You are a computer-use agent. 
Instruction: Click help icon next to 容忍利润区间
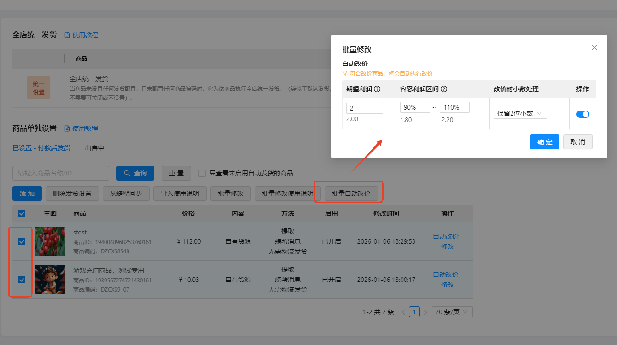point(444,89)
